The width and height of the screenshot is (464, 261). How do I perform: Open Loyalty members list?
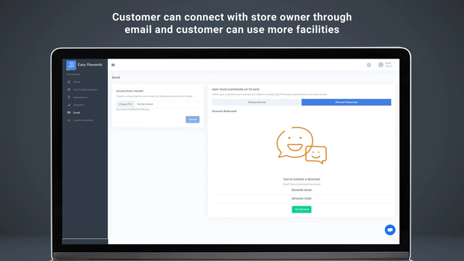(x=83, y=121)
